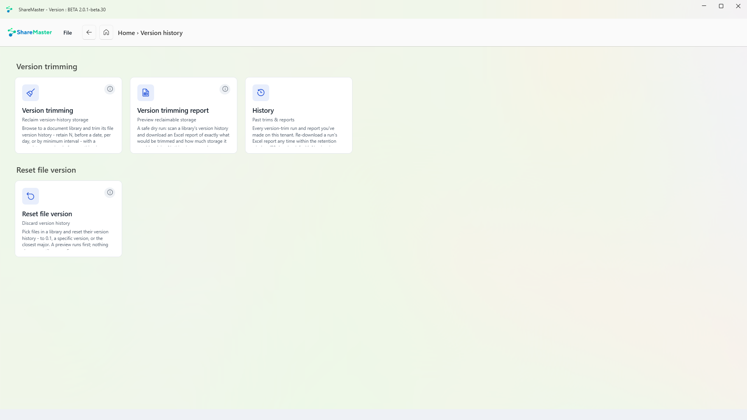
Task: Click the Reset file version undo icon
Action: pyautogui.click(x=30, y=196)
